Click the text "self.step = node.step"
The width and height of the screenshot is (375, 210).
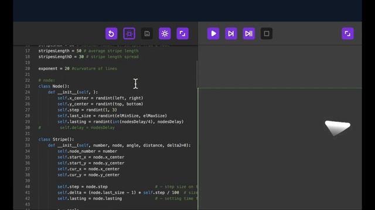pos(83,187)
